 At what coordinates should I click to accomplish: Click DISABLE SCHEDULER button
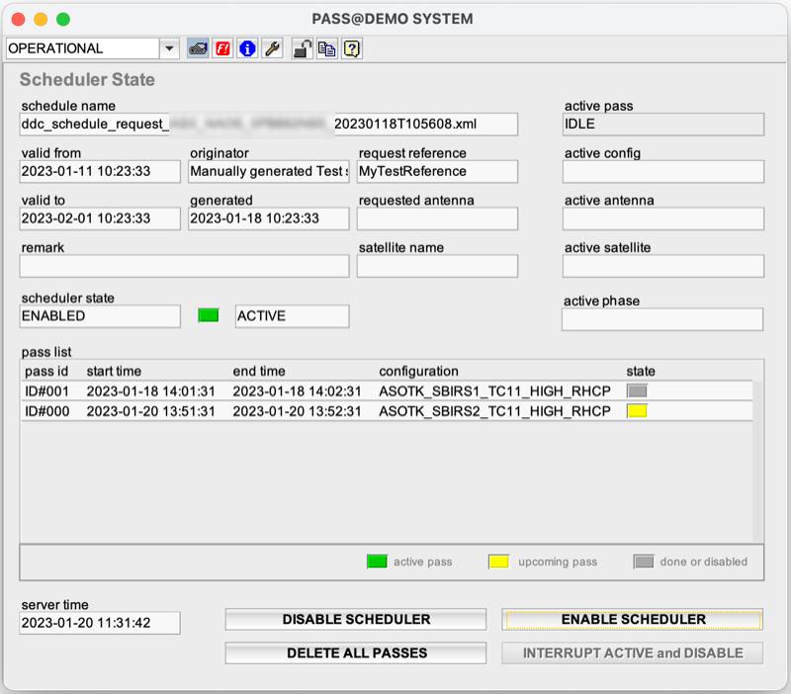click(x=356, y=619)
